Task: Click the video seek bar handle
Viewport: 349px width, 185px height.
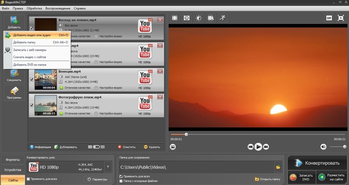Action: point(186,134)
